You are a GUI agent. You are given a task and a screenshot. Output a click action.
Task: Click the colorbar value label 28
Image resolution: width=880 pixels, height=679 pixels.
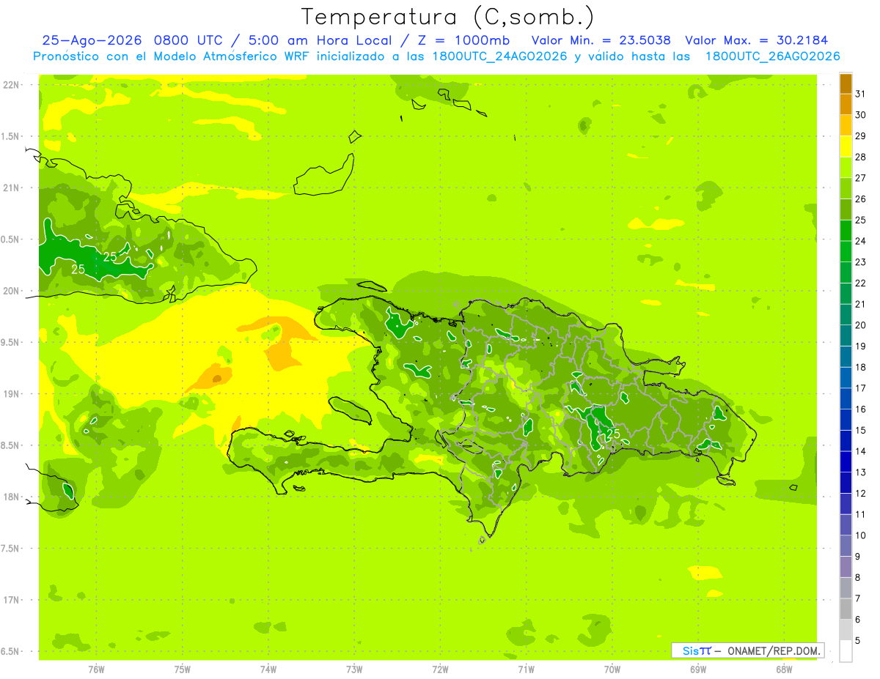click(x=861, y=157)
